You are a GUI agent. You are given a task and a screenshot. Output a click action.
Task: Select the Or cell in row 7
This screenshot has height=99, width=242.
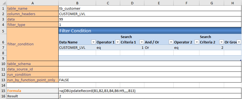159,47
